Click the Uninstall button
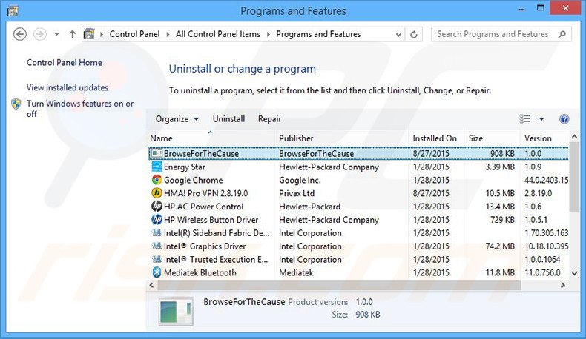Image resolution: width=586 pixels, height=339 pixels. (228, 119)
